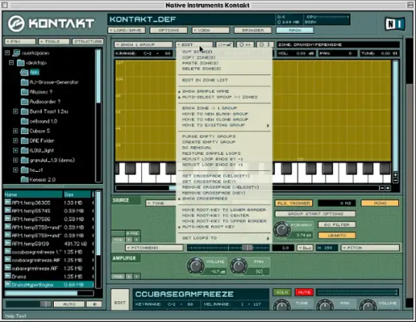Click the instrument Volume knob

[x=367, y=305]
